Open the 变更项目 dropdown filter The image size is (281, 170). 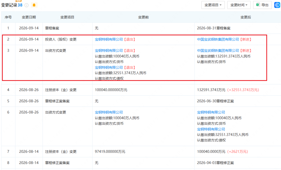213,5
